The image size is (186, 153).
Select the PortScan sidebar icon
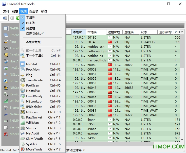6,55
